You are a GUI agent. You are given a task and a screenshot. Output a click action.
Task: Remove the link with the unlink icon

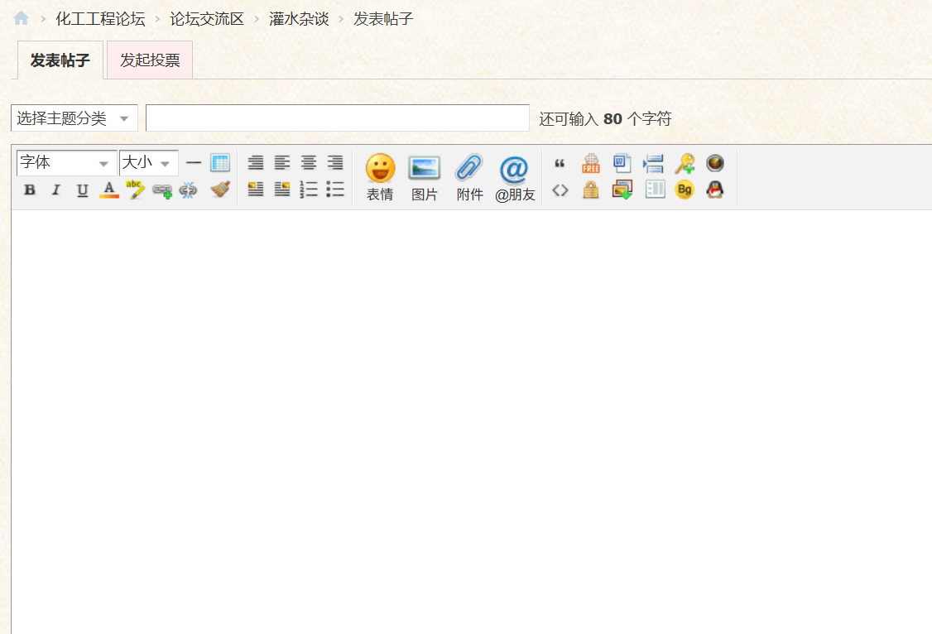coord(188,190)
